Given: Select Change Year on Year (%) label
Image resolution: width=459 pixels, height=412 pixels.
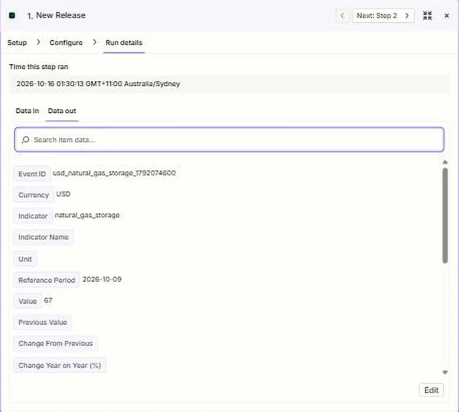Looking at the screenshot, I should [60, 365].
